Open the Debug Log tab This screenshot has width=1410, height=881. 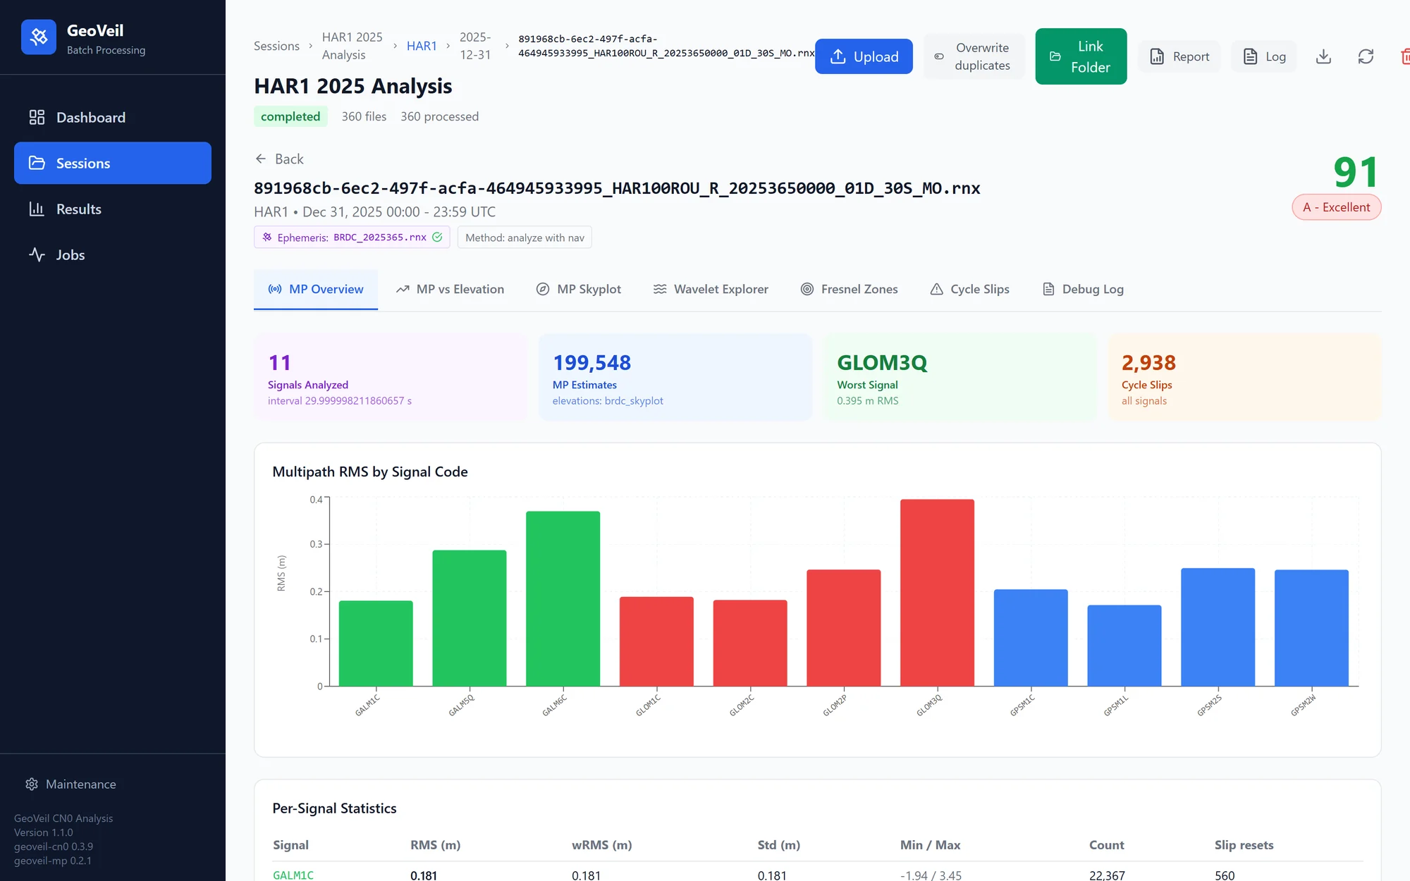(x=1083, y=289)
